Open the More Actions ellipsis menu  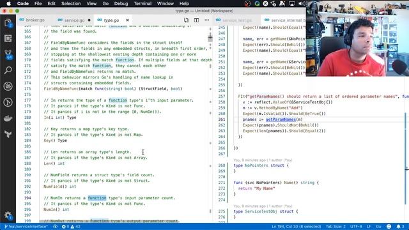(x=207, y=20)
